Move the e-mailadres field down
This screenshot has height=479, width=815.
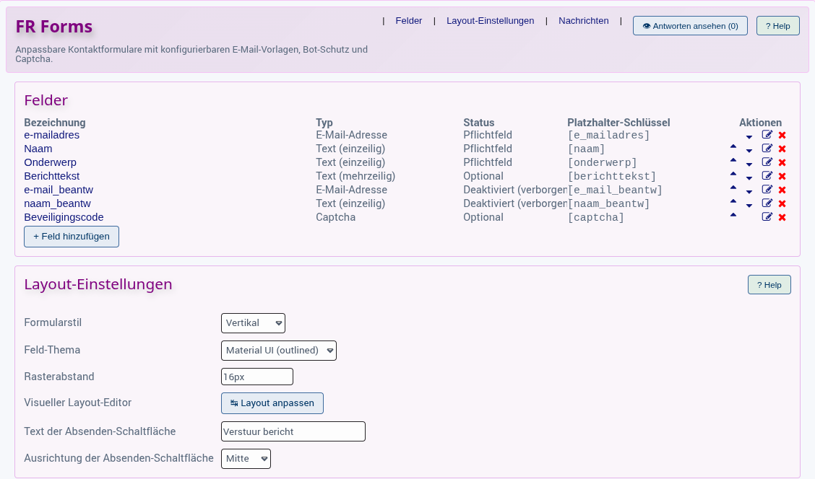749,137
